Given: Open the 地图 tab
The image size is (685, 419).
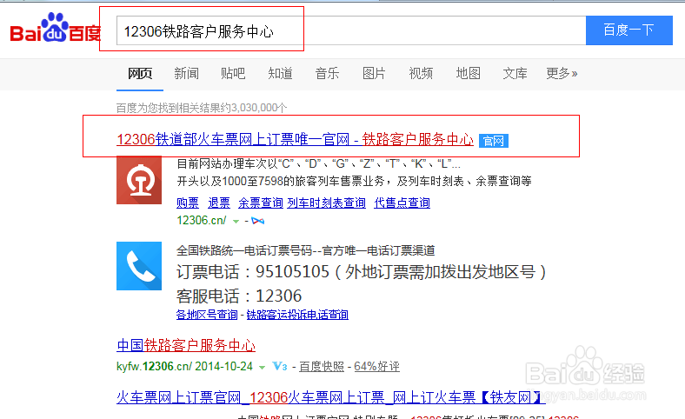Looking at the screenshot, I should [x=468, y=73].
